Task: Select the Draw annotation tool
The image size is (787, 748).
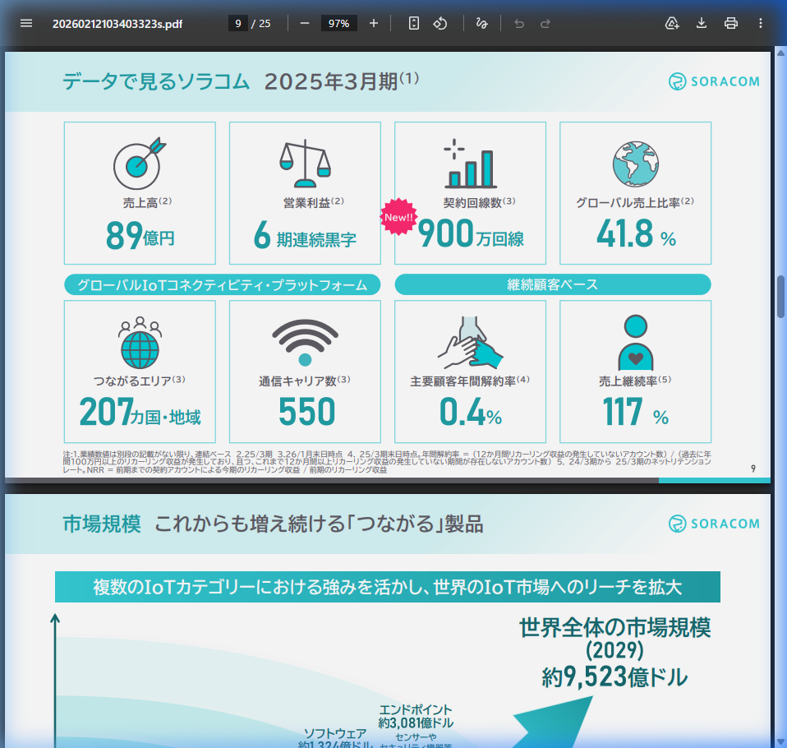Action: (481, 24)
